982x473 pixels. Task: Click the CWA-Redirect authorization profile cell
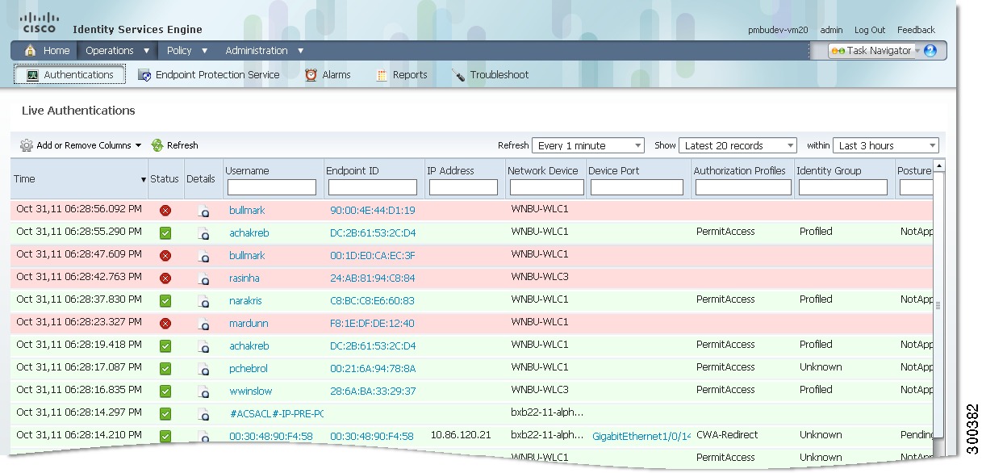[727, 435]
